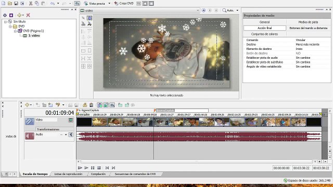Delete selected item with red X icon

click(x=28, y=15)
